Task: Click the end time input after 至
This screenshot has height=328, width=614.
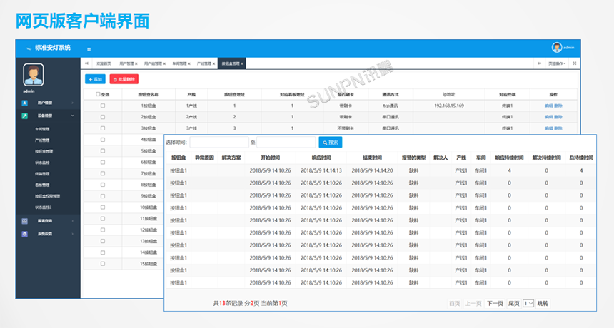Action: click(x=286, y=143)
